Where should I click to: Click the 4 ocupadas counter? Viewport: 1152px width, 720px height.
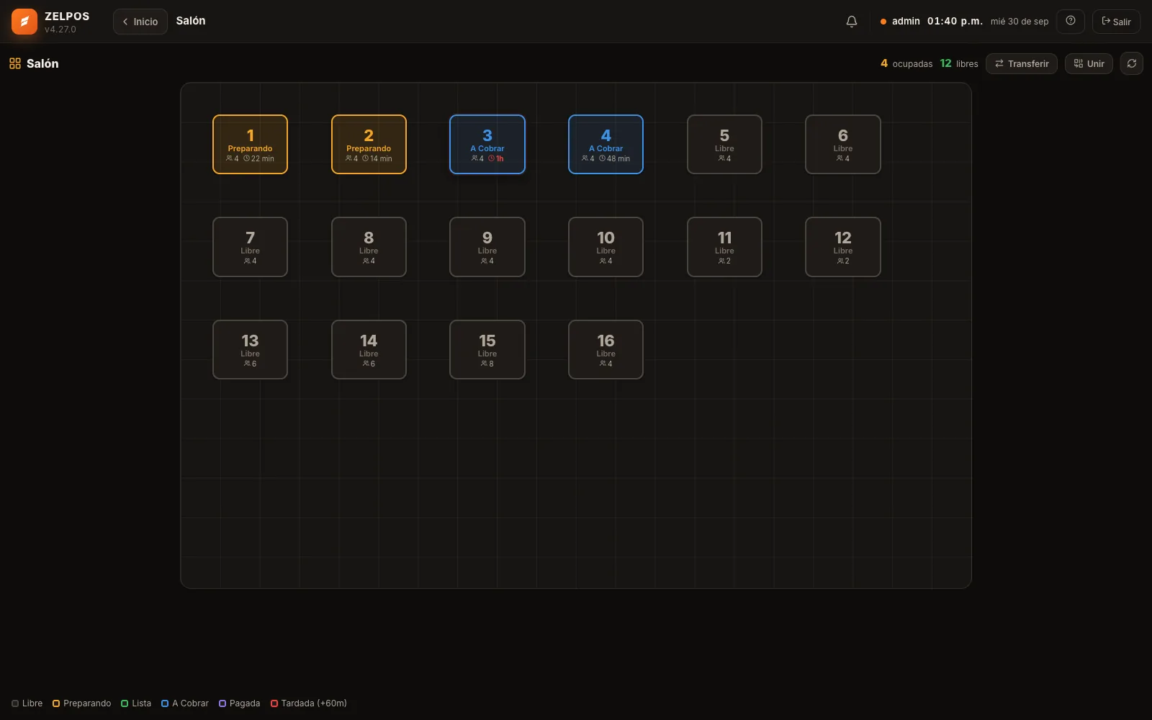(906, 63)
